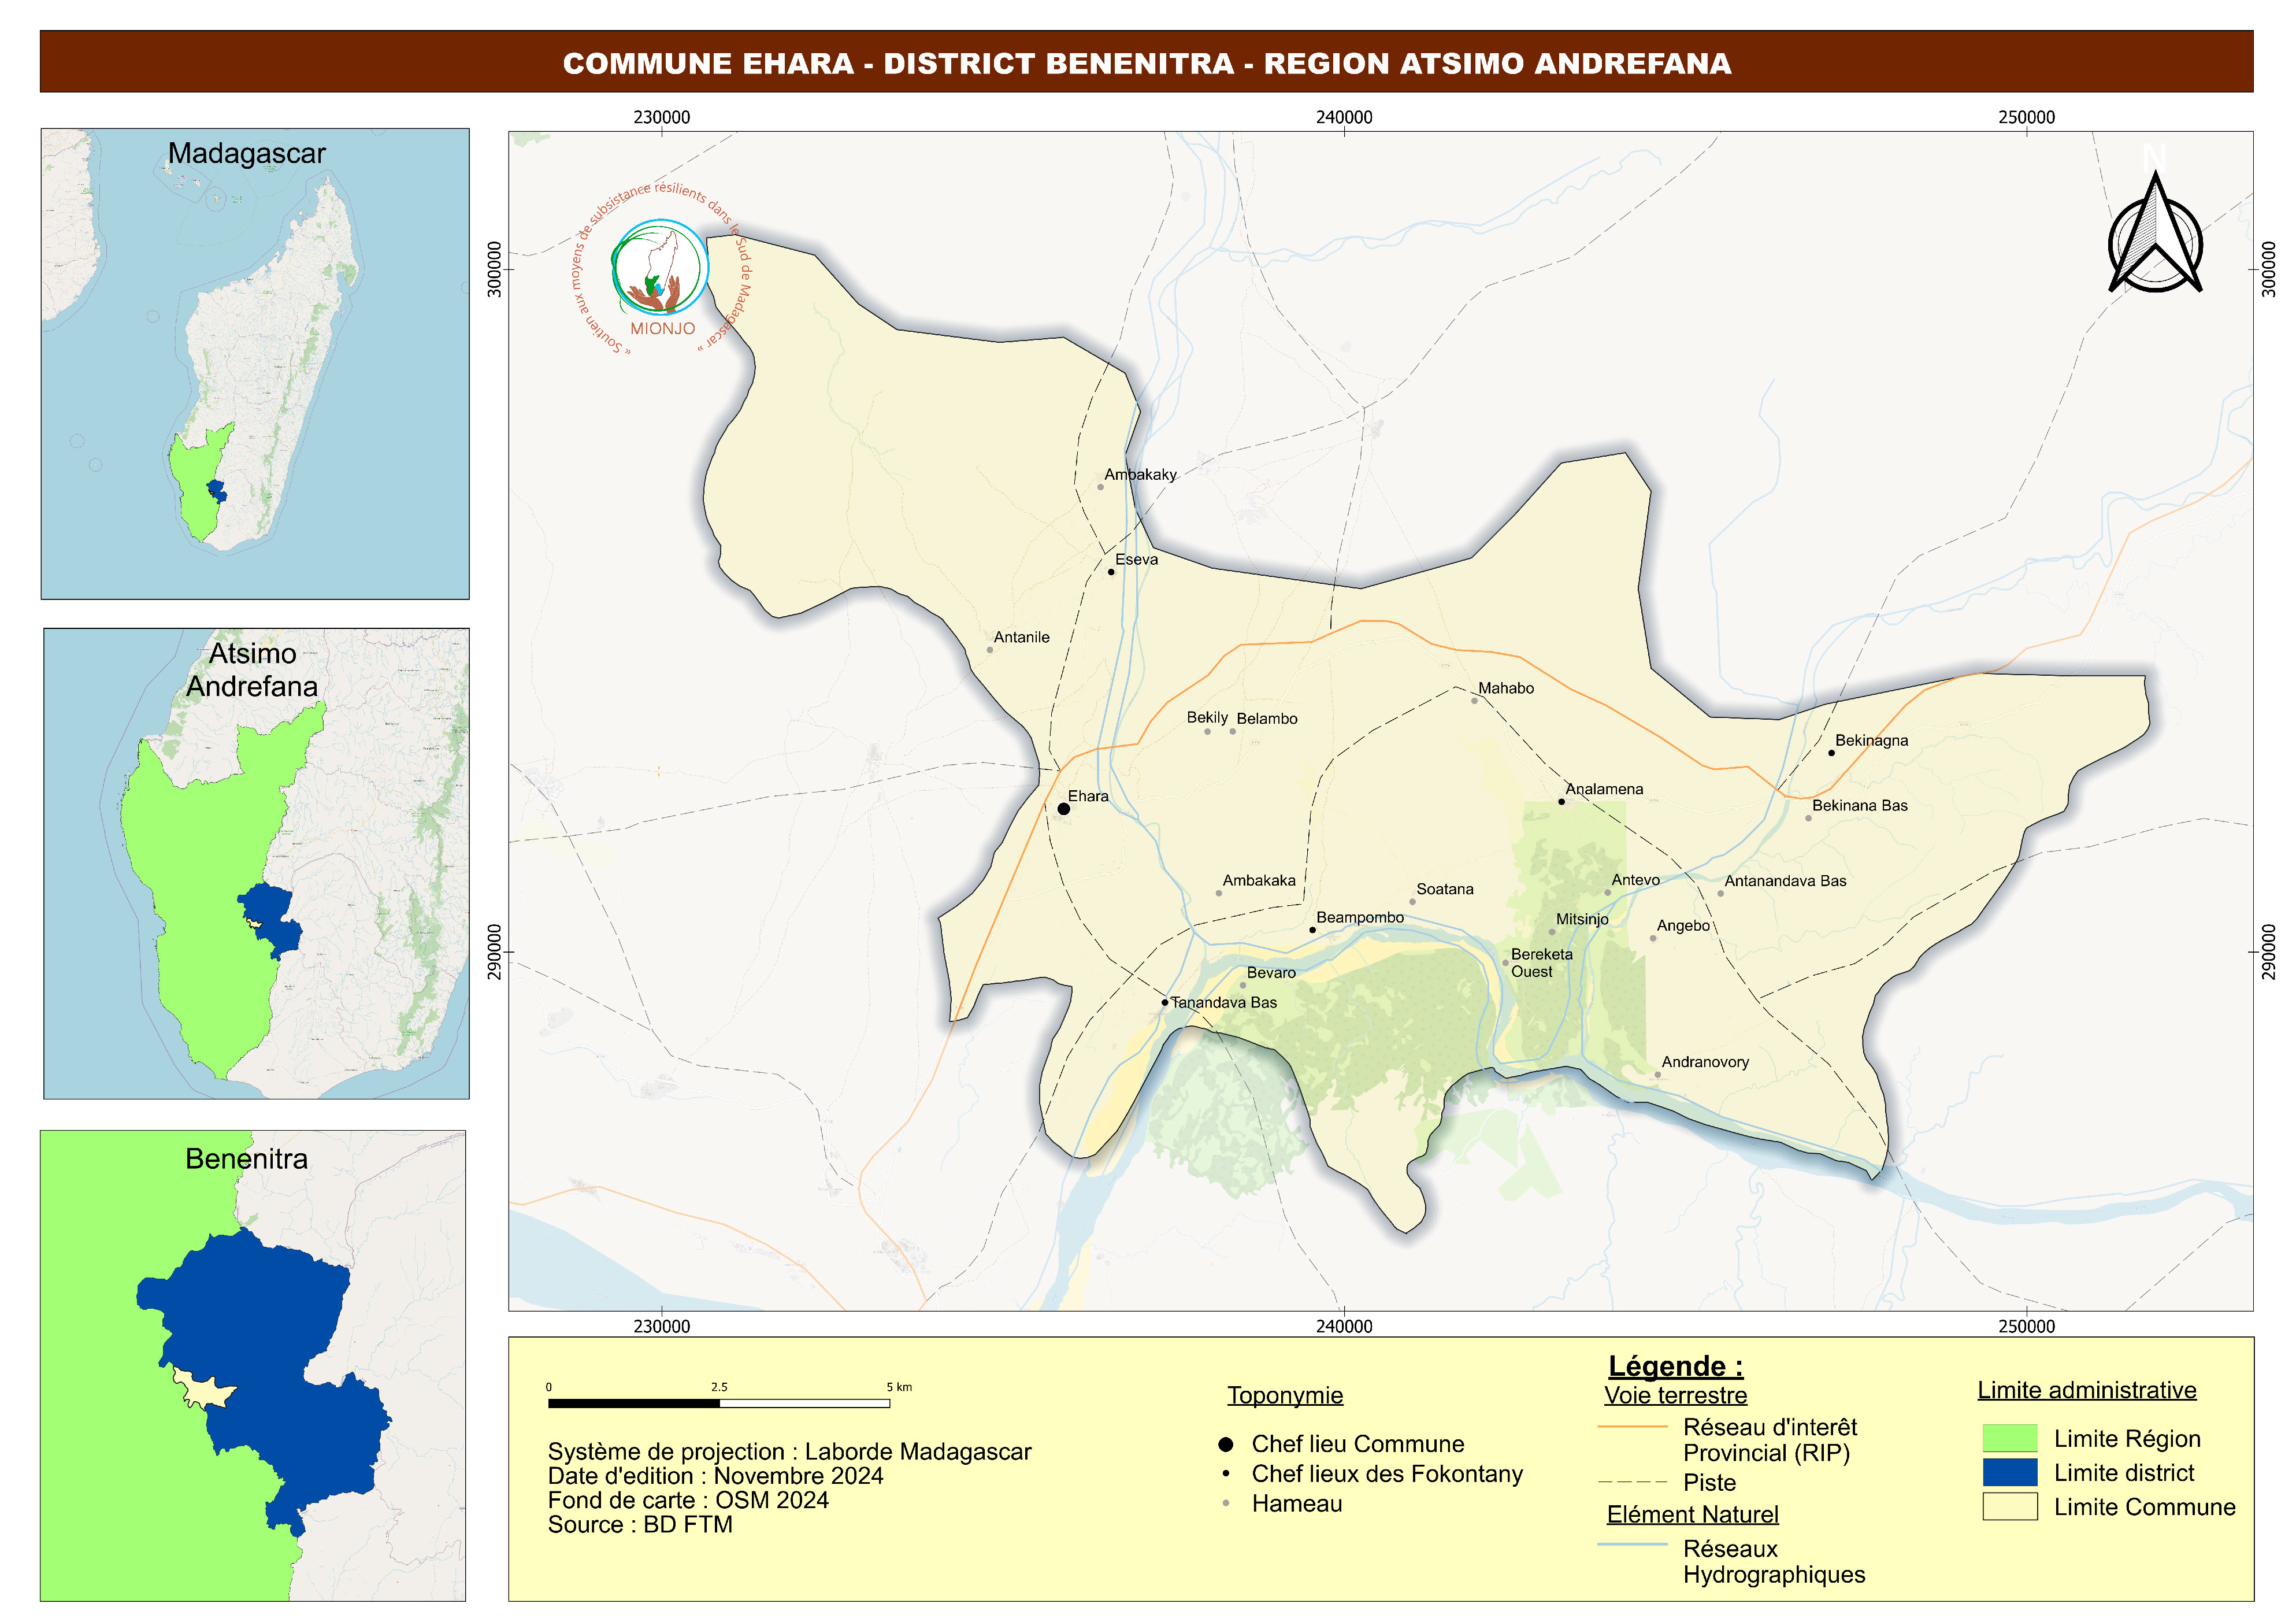Screen dimensions: 2296x1622
Task: Click the Benenitra district inset map
Action: (x=253, y=1366)
